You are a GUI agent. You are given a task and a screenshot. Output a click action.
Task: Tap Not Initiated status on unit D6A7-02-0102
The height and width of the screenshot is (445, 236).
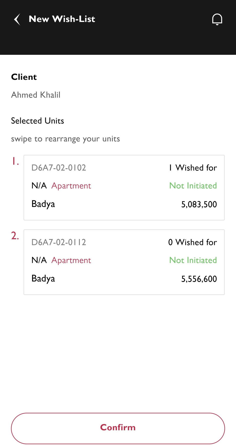click(193, 186)
